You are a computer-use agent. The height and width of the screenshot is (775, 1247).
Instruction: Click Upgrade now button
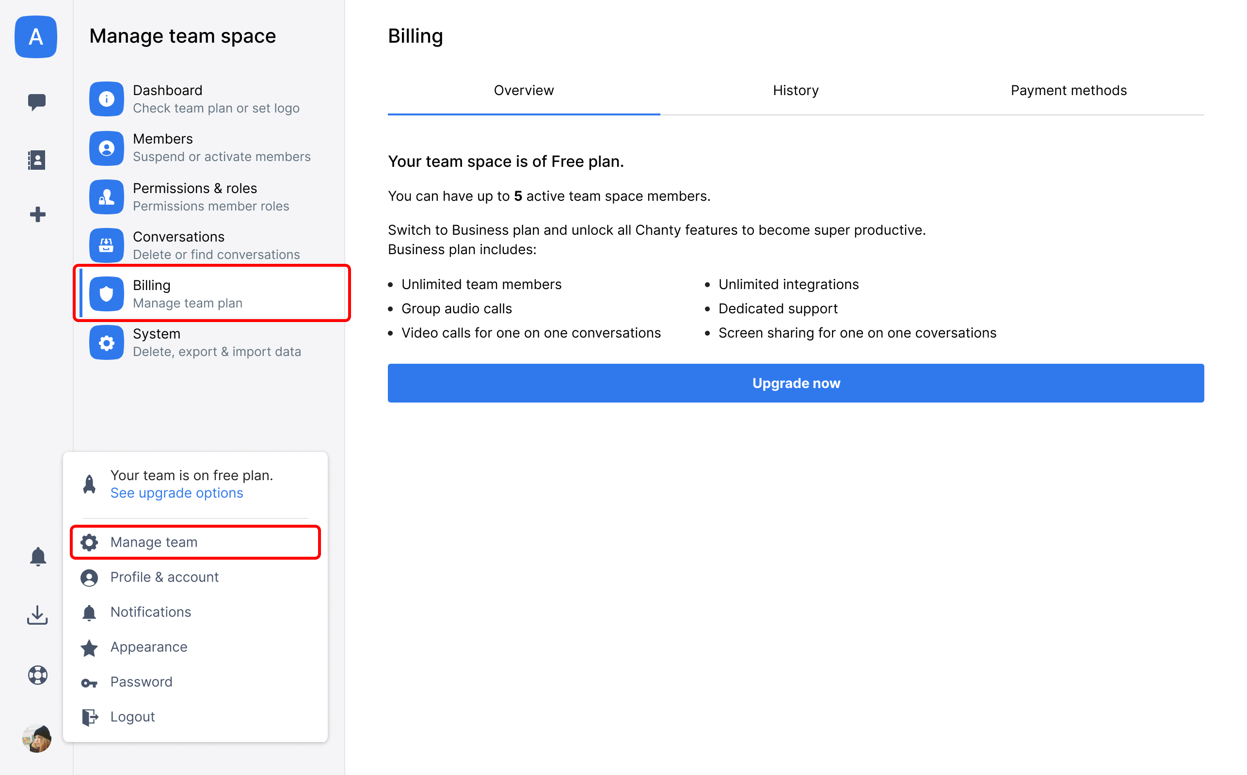click(x=797, y=383)
